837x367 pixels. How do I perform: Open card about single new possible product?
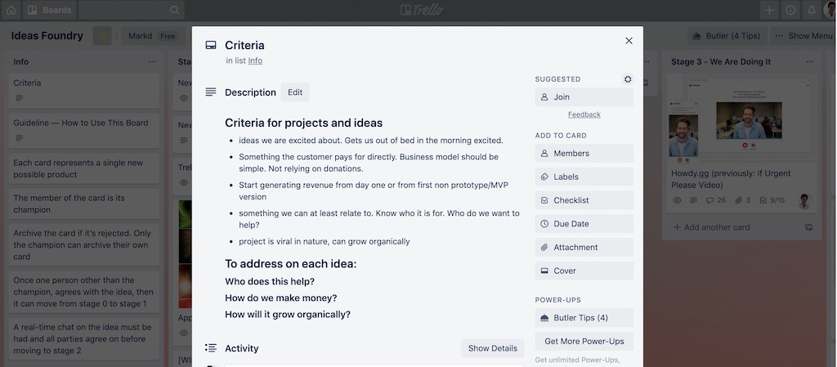coord(84,168)
